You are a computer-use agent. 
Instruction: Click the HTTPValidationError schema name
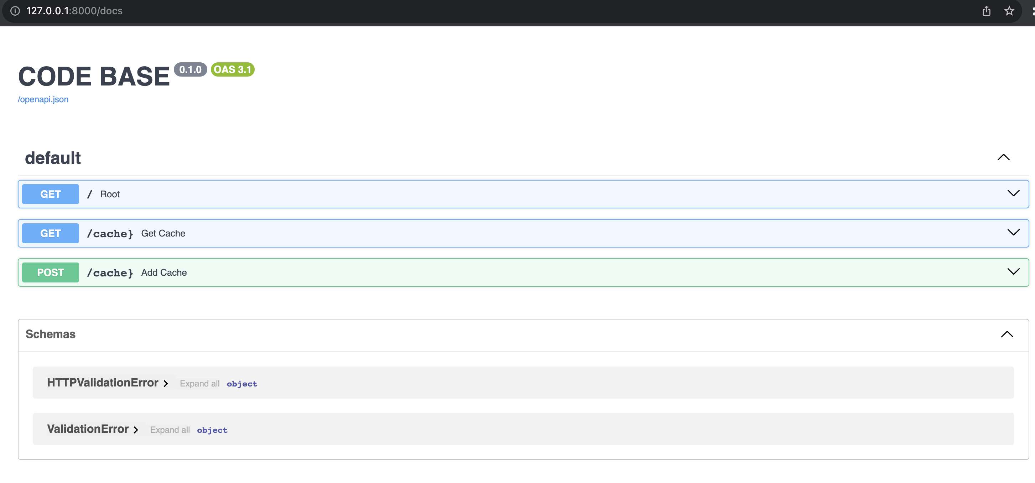coord(103,382)
